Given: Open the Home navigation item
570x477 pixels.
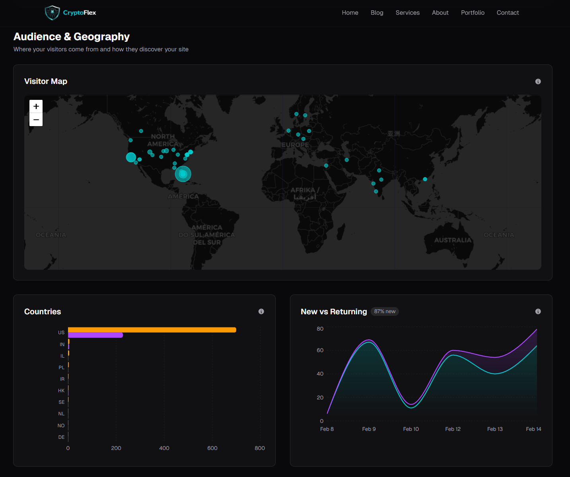Looking at the screenshot, I should point(350,13).
